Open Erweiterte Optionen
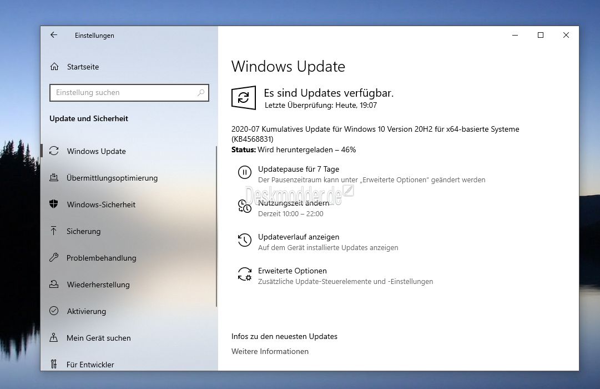The width and height of the screenshot is (600, 389). [293, 271]
